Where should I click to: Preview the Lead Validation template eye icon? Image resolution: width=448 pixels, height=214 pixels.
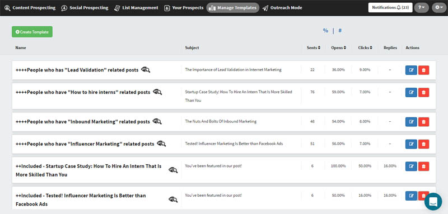coord(146,69)
